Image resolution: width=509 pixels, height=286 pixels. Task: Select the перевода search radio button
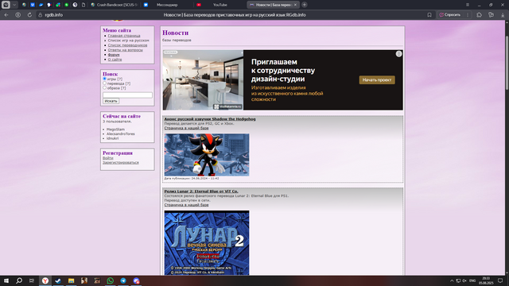pos(104,83)
